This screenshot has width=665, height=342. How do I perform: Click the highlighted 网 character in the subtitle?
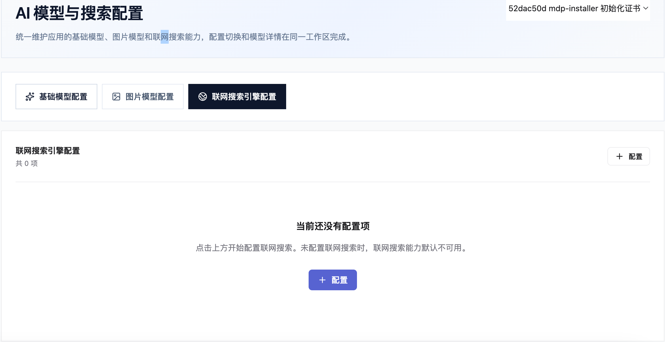(165, 37)
